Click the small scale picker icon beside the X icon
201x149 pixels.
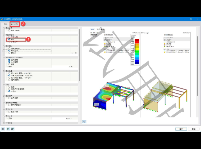pyautogui.click(x=72, y=53)
